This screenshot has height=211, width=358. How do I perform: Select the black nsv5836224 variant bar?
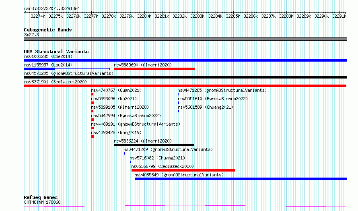tap(154, 145)
